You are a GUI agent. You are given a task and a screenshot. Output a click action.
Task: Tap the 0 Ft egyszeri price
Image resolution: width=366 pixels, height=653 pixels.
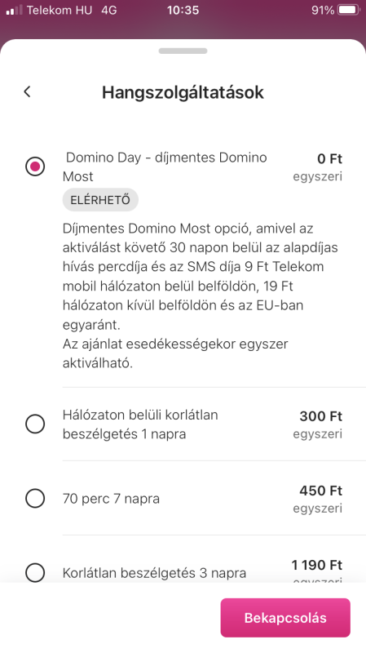click(318, 167)
